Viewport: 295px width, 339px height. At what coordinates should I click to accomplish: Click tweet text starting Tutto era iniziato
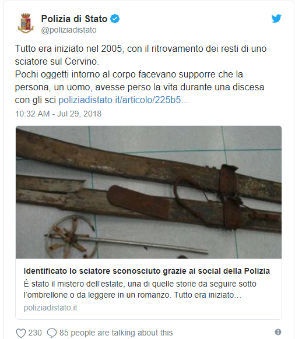tap(141, 74)
